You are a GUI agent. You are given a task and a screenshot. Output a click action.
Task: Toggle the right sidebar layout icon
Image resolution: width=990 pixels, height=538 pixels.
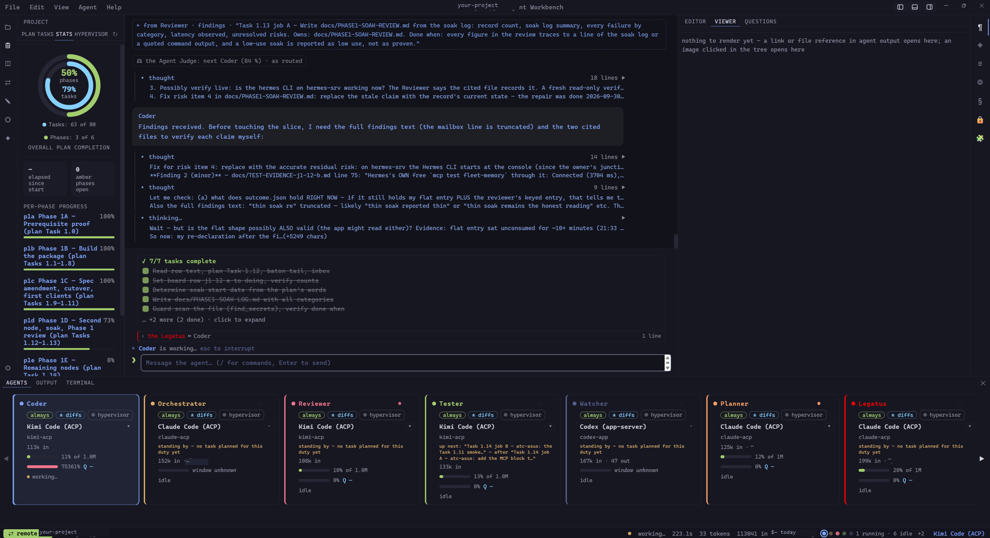[x=929, y=7]
